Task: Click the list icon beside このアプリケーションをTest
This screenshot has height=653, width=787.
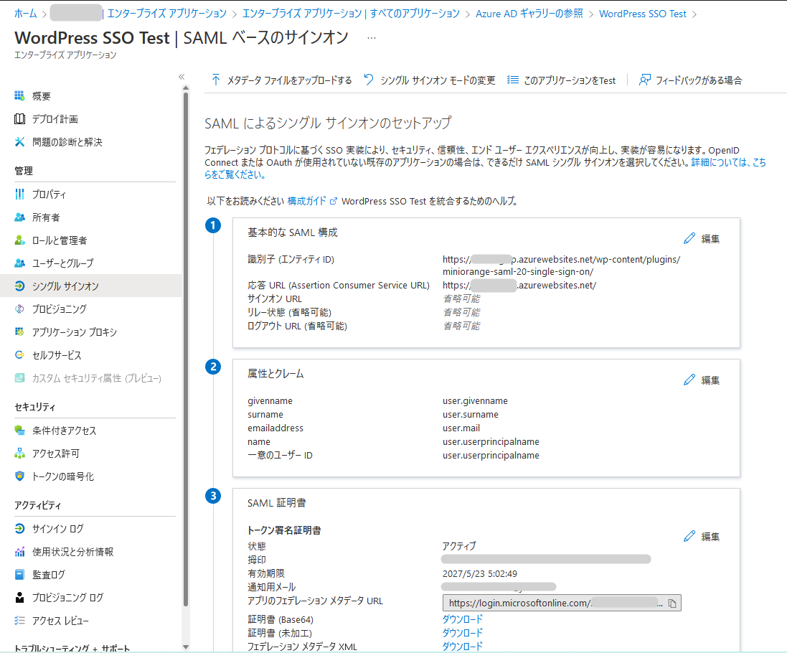Action: 512,80
